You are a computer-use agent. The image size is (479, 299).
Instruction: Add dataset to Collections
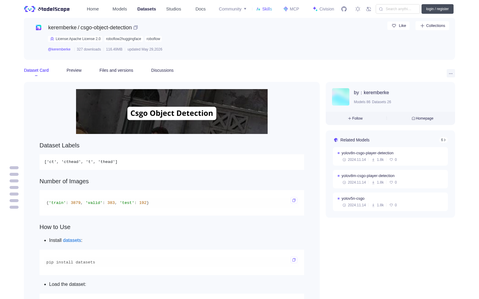tap(432, 26)
